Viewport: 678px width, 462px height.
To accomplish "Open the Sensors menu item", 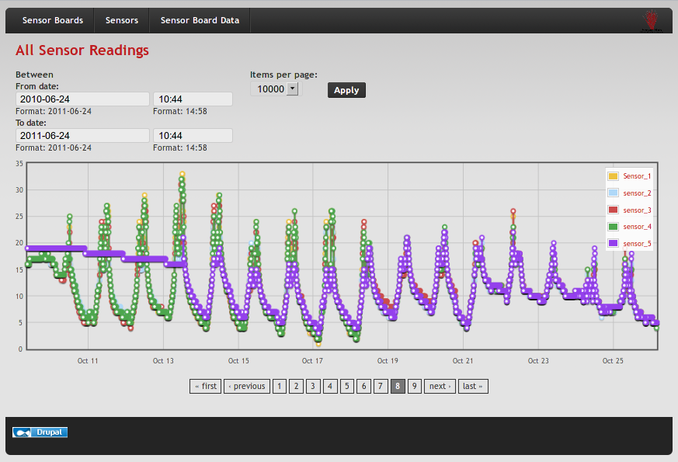I will coord(122,21).
